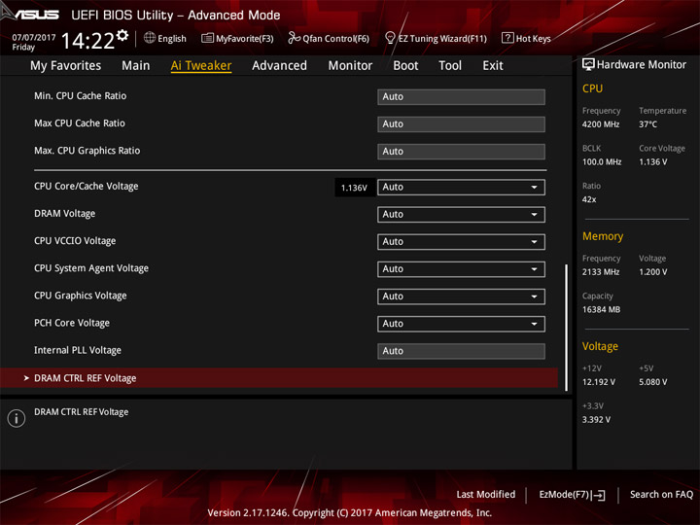Open CPU Core/Cache Voltage dropdown

pos(461,187)
